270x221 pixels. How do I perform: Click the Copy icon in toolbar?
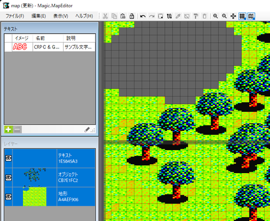tap(114, 16)
